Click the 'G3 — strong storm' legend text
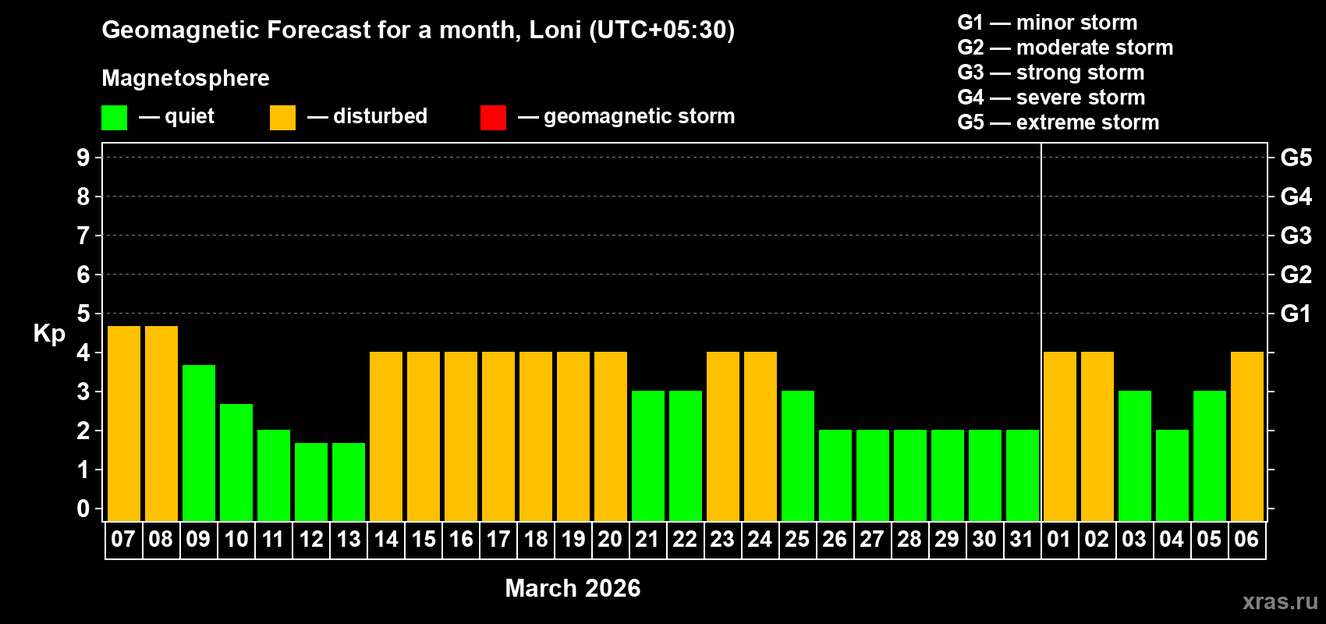 [1051, 73]
